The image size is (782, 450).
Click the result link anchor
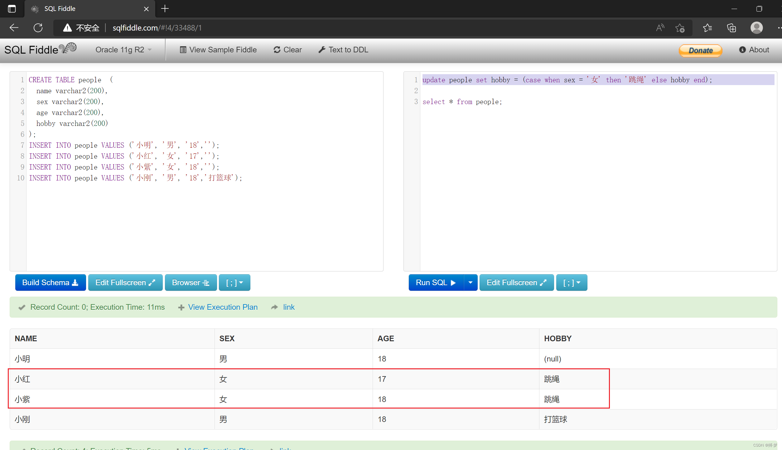tap(289, 307)
